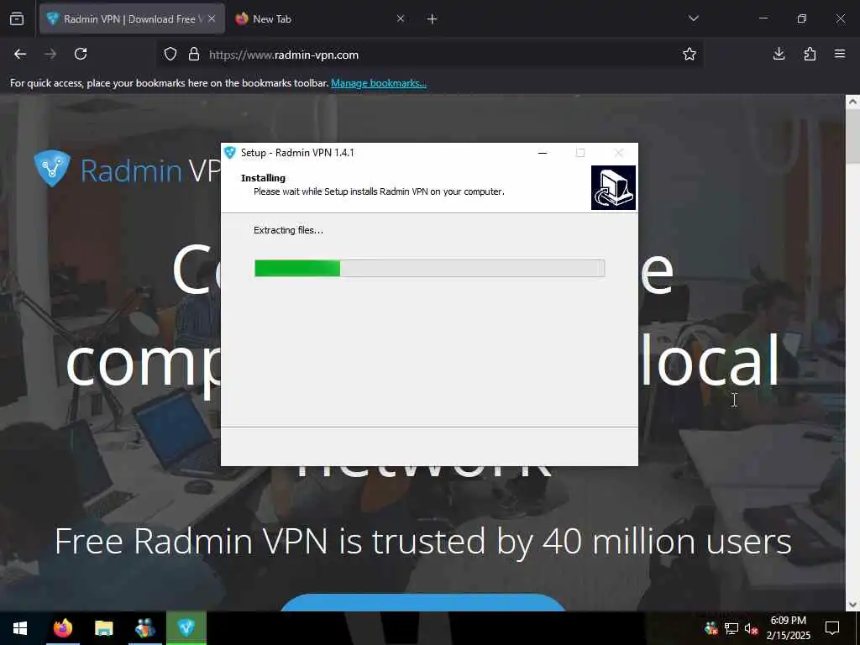The height and width of the screenshot is (645, 860).
Task: Click the 'Extracting files...' status text
Action: [x=289, y=230]
